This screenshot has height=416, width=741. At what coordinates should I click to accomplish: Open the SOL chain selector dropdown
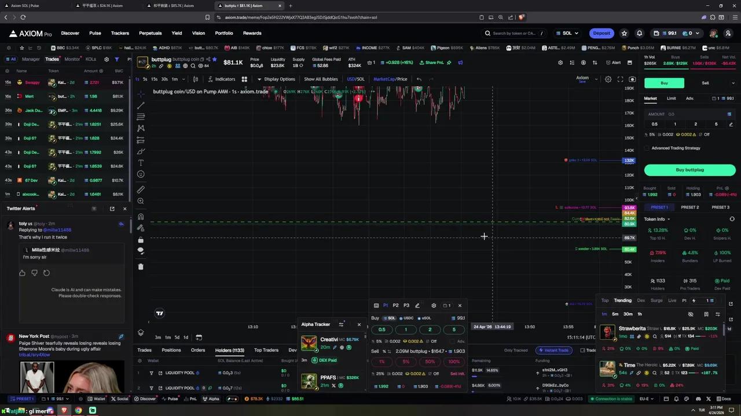click(x=566, y=33)
